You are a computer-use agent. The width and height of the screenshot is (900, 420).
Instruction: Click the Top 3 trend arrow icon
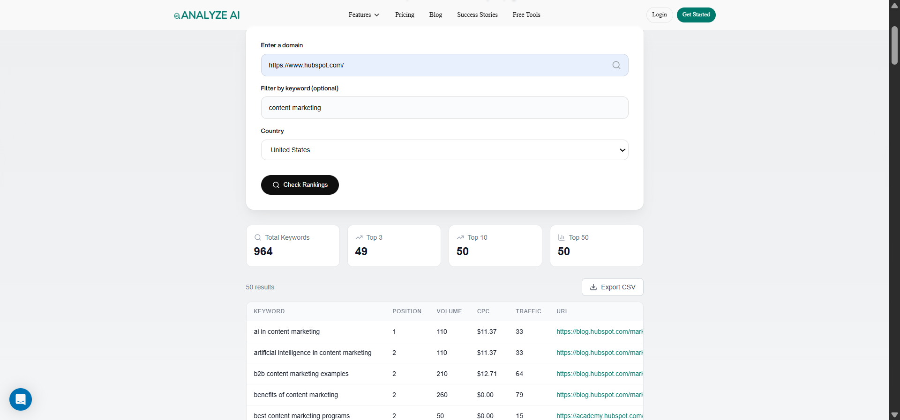click(x=359, y=237)
